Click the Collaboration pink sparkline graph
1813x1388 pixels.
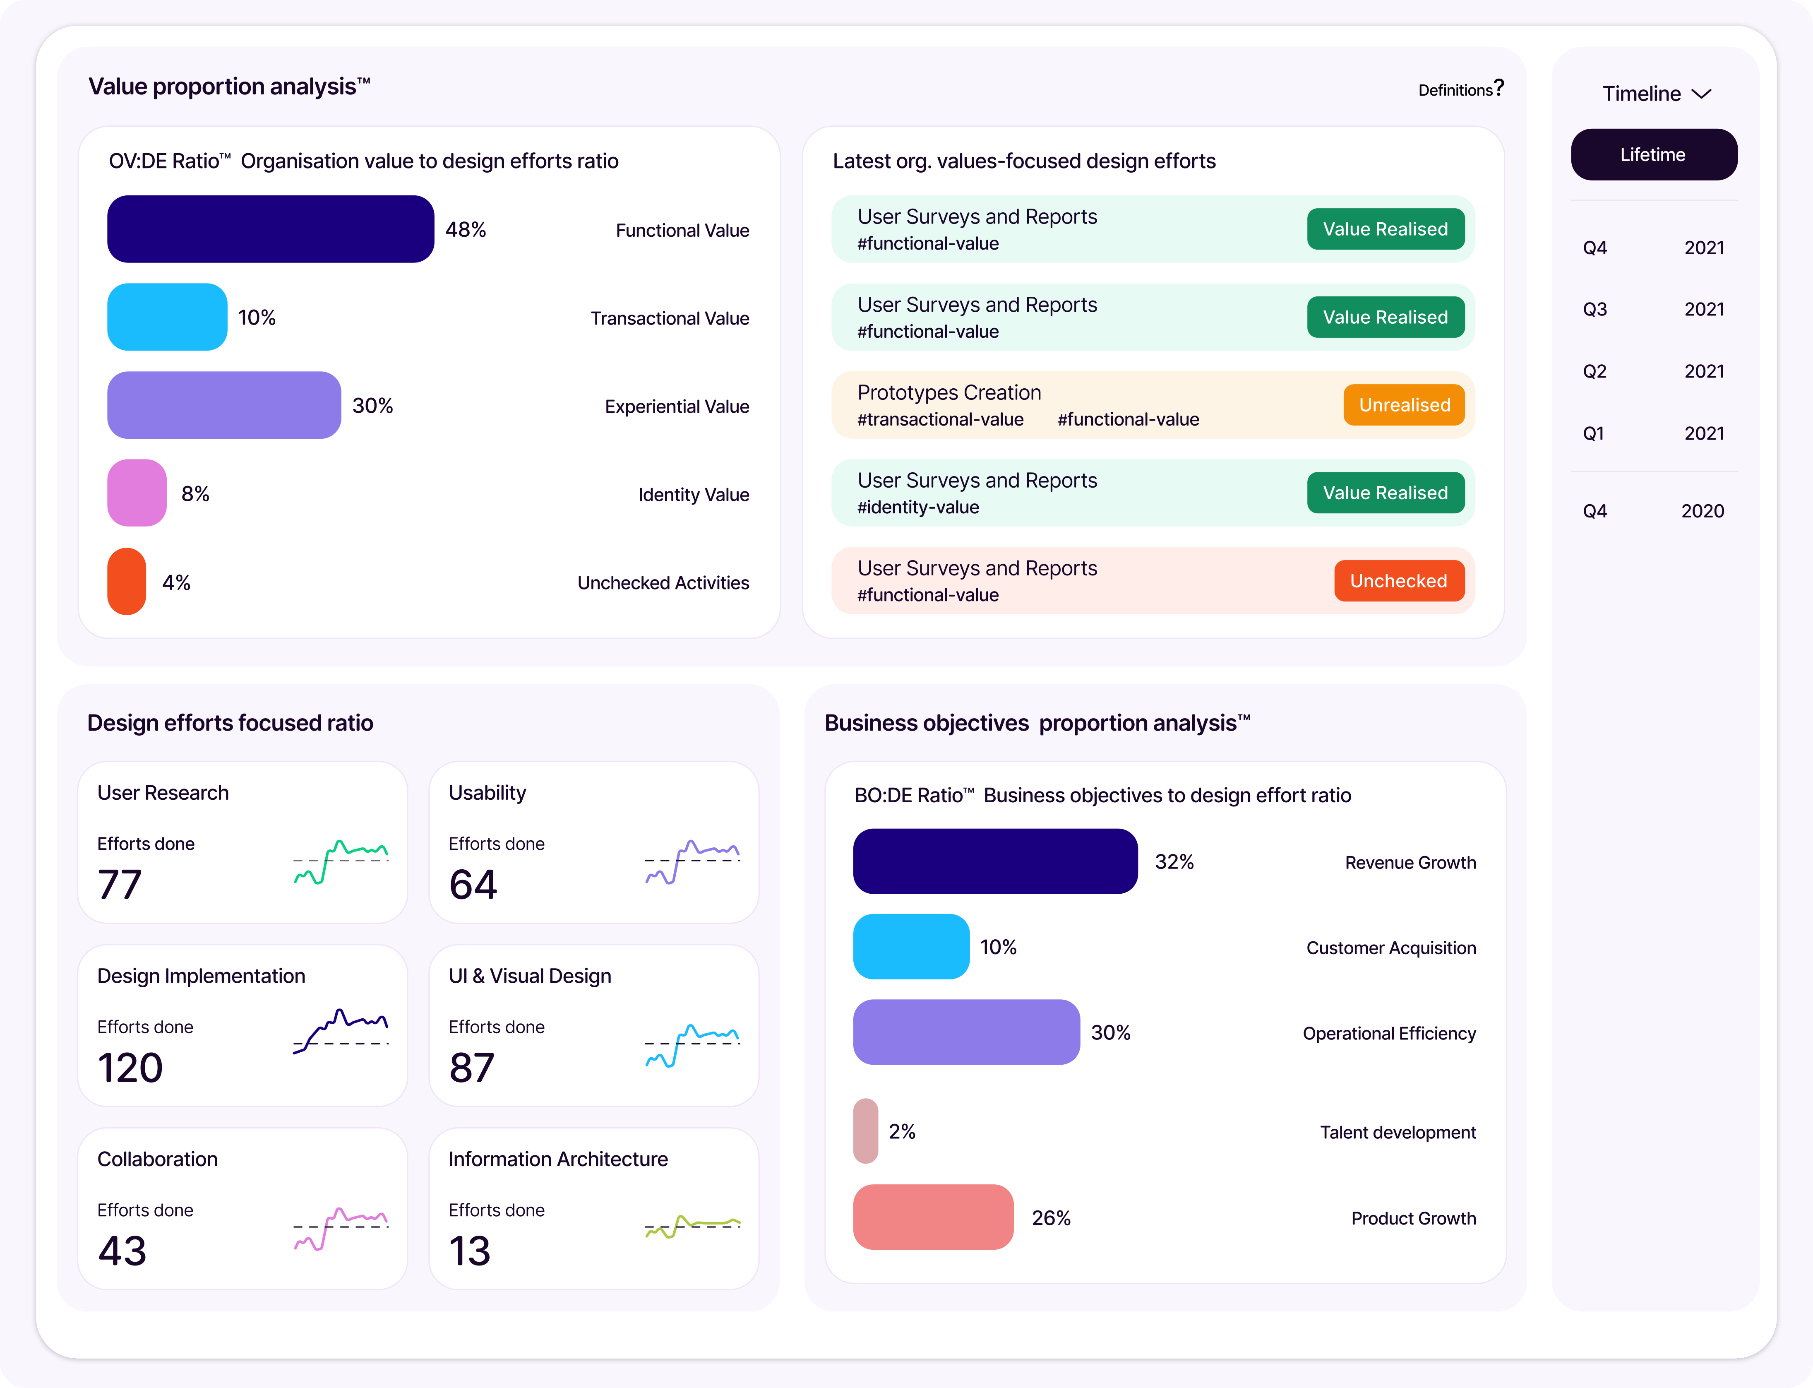click(x=341, y=1228)
